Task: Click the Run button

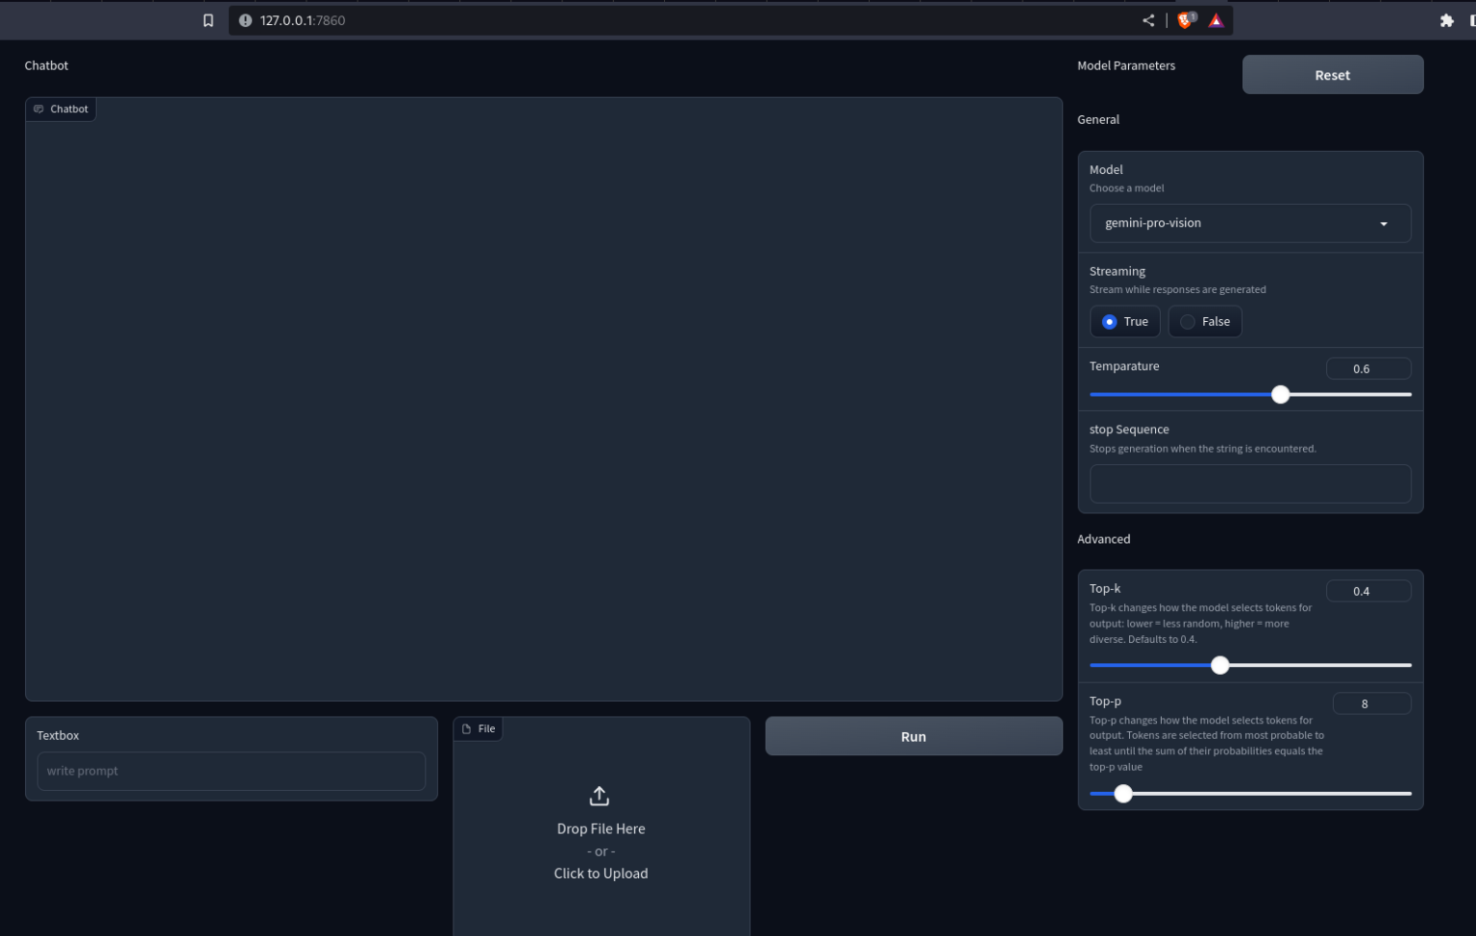Action: point(912,736)
